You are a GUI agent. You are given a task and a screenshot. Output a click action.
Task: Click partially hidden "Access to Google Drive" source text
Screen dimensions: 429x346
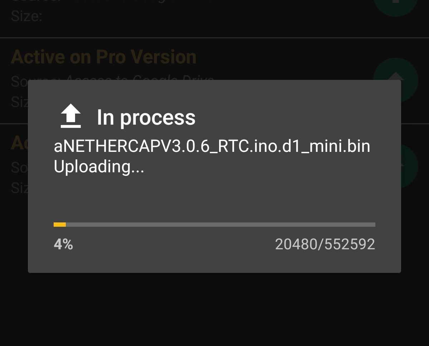(140, 77)
